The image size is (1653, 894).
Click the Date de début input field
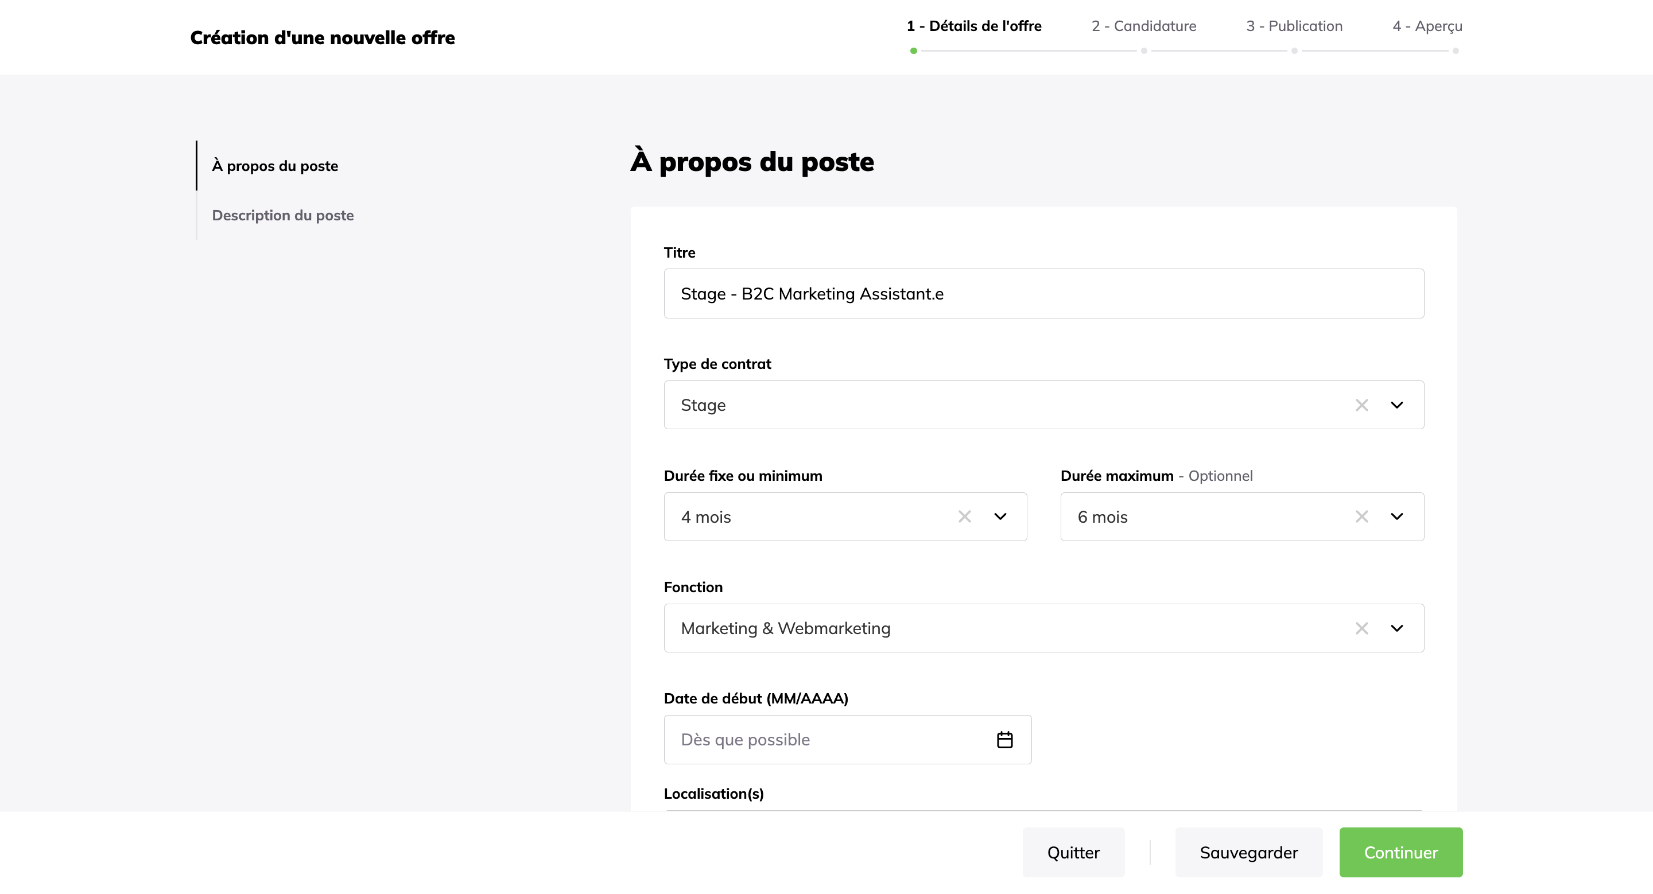pos(828,740)
